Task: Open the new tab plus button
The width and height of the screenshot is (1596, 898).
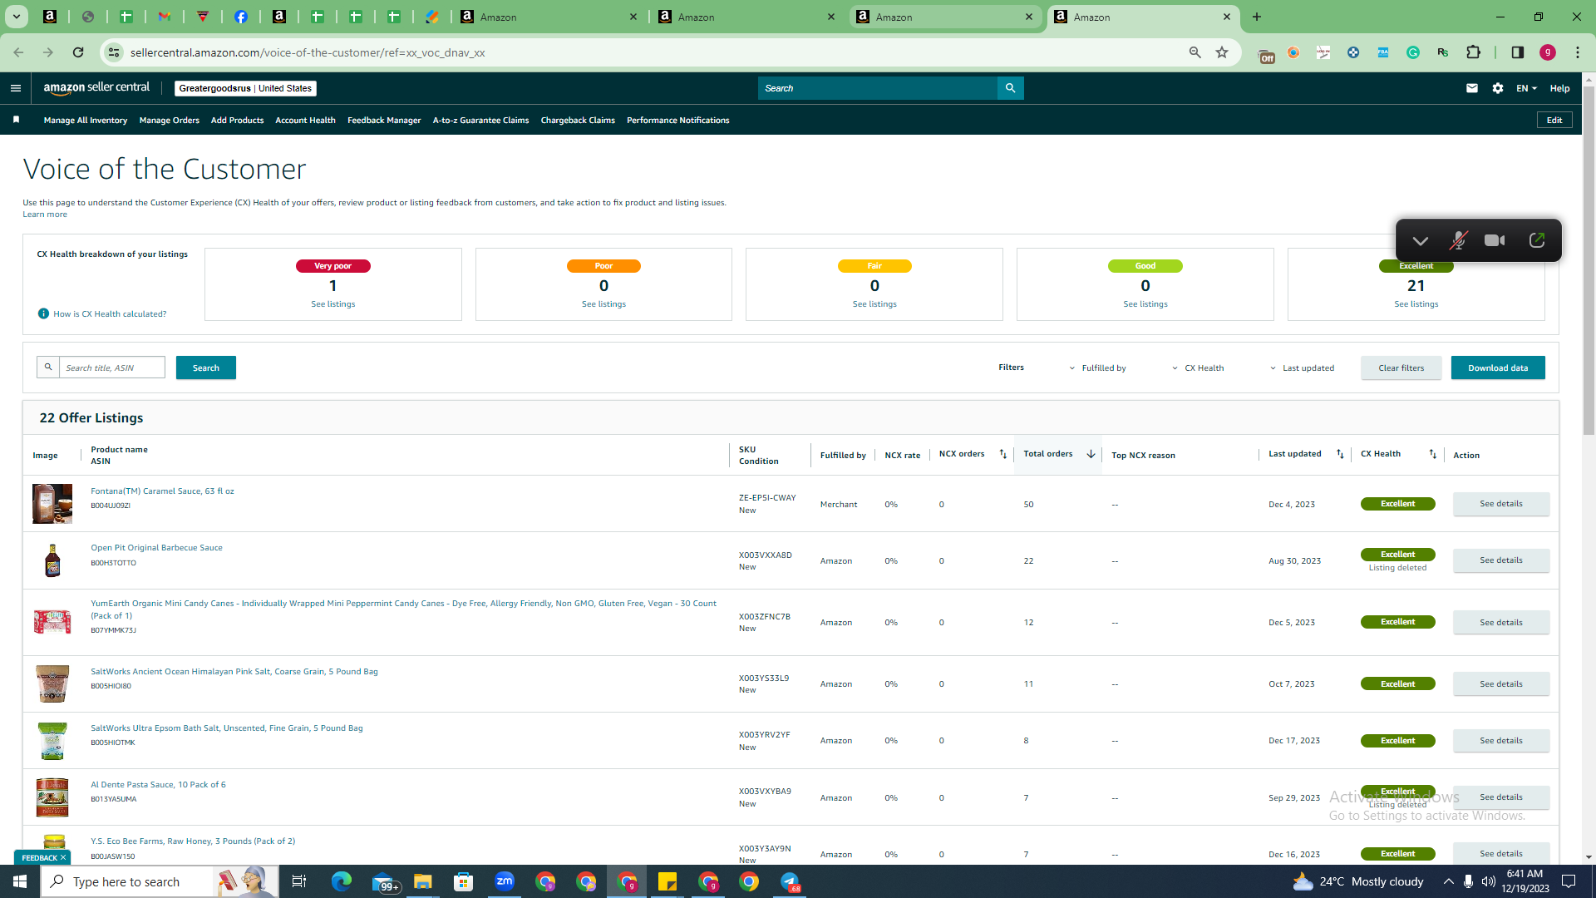Action: coord(1257,17)
